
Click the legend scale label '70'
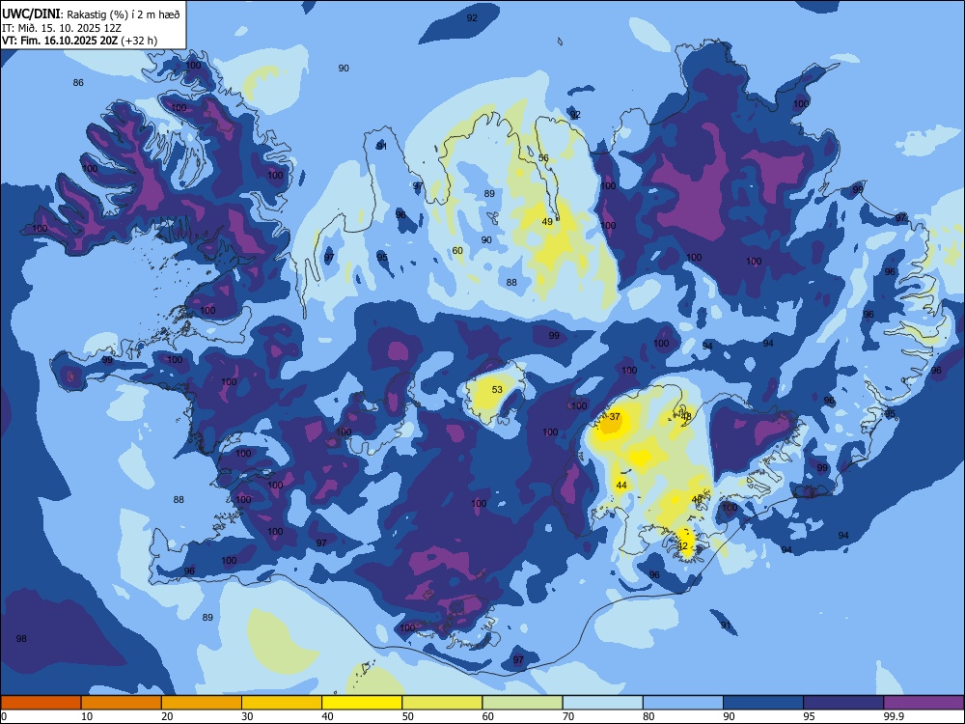(x=568, y=716)
